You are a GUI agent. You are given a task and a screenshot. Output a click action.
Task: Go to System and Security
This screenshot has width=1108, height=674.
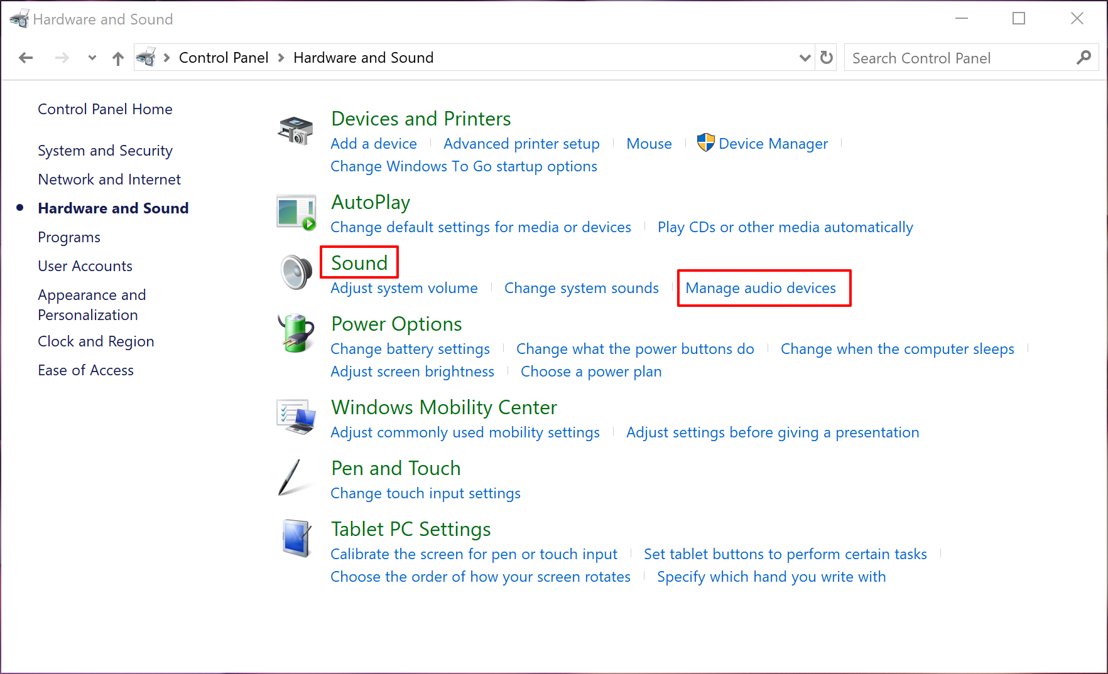coord(105,151)
